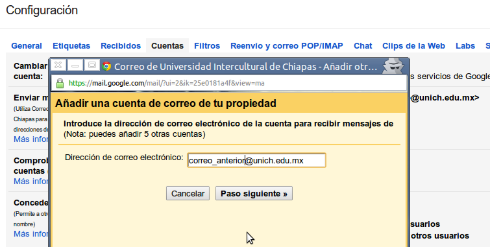This screenshot has height=247, width=490.
Task: Open Más información link under Enviar mensaje
Action: 31,139
